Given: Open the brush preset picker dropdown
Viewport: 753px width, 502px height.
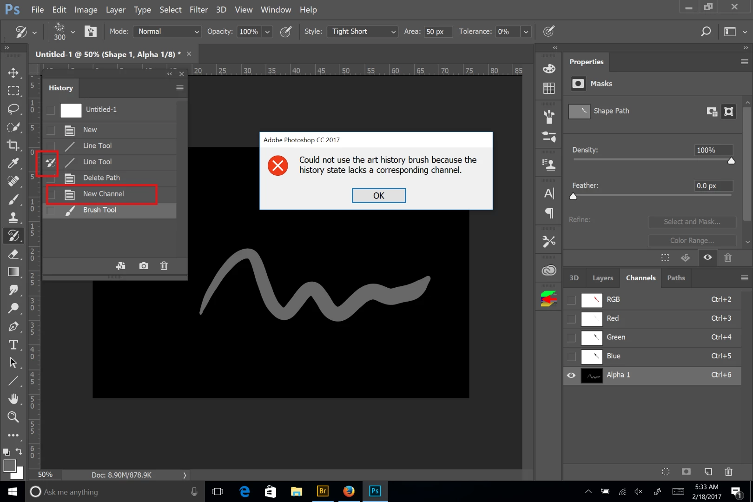Looking at the screenshot, I should pyautogui.click(x=73, y=32).
